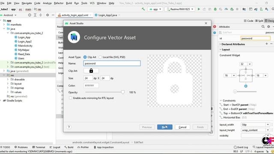
Task: Click the width size field showing 24
Action: pos(88,78)
